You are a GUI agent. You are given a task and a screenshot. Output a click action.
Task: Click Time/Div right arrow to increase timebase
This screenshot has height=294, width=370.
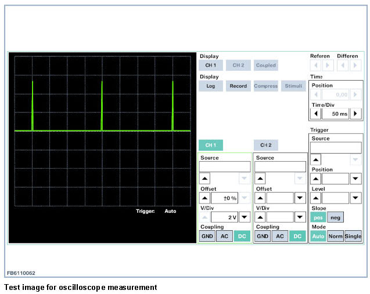tap(355, 114)
